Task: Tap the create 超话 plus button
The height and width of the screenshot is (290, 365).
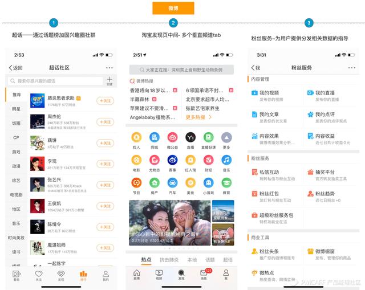Action: coord(109,81)
